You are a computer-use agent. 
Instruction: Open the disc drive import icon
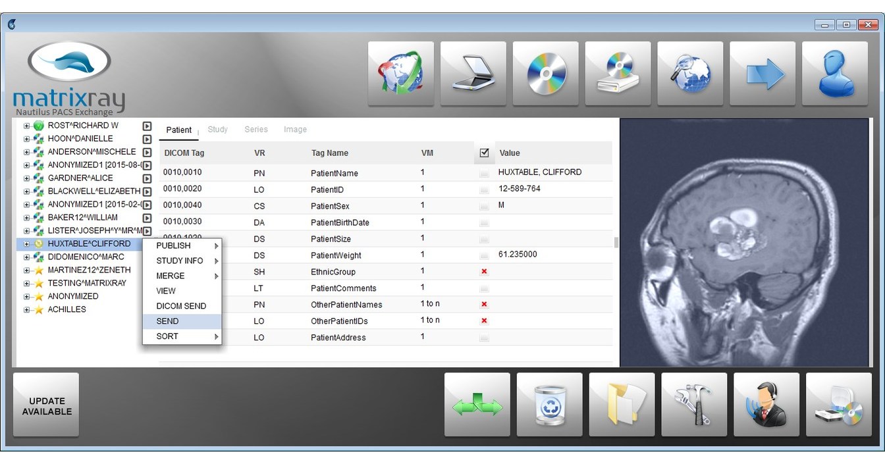pyautogui.click(x=618, y=72)
